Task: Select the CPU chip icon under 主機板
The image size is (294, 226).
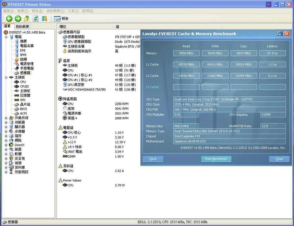Action: 17,82
